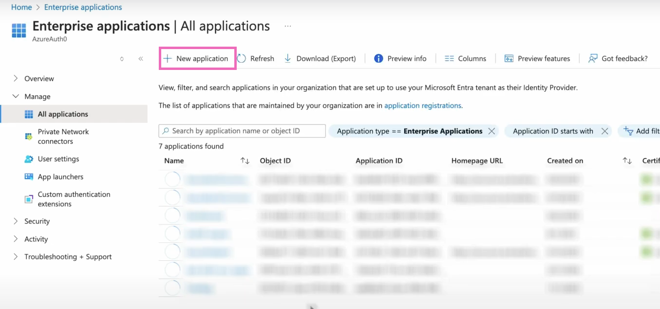This screenshot has height=309, width=660.
Task: Click the Columns list icon
Action: 449,58
